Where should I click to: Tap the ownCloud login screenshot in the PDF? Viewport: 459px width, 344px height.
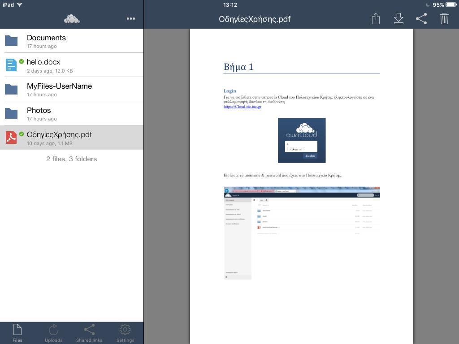[x=302, y=140]
